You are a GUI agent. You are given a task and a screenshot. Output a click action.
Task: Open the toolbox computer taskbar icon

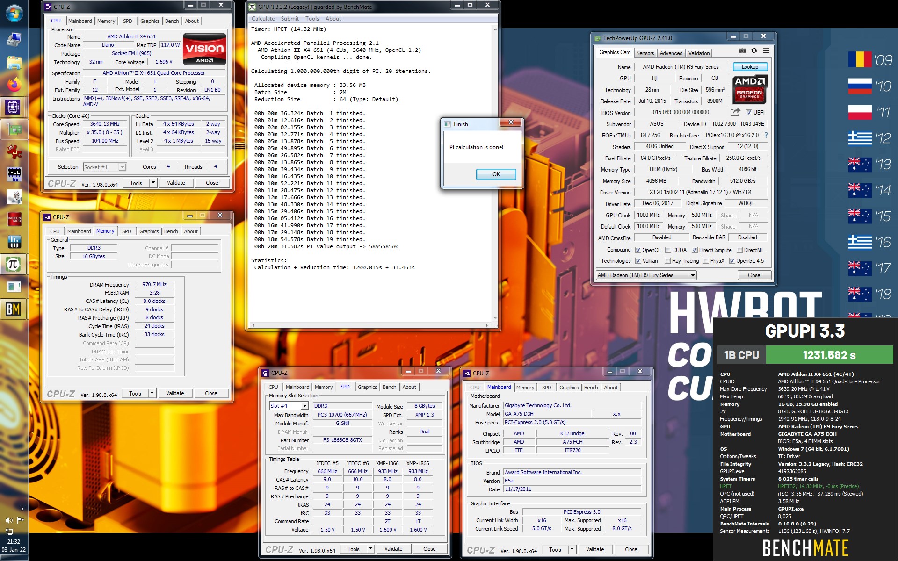(14, 40)
